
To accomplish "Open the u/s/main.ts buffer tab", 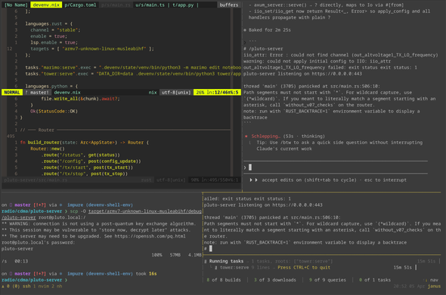I will 150,5.
